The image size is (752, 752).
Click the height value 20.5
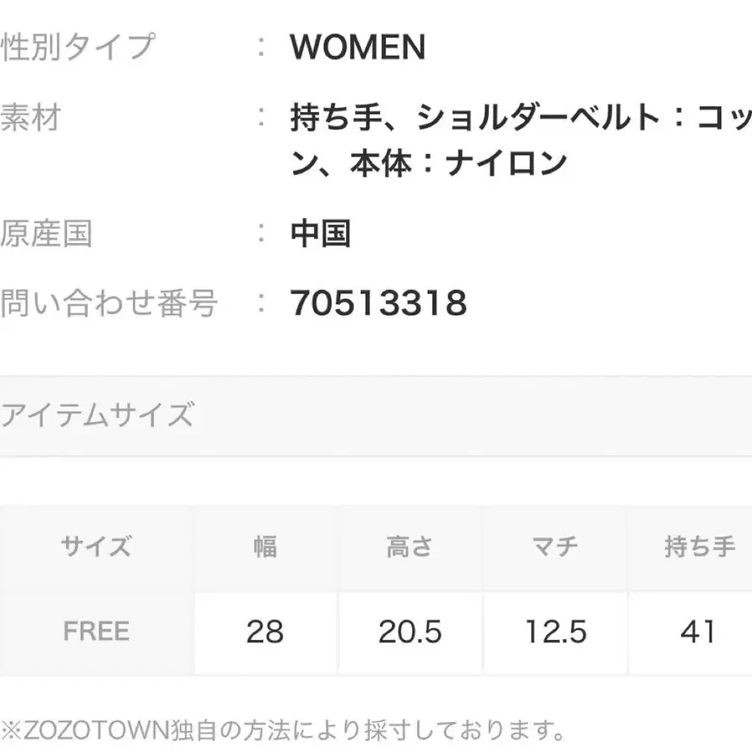point(409,632)
